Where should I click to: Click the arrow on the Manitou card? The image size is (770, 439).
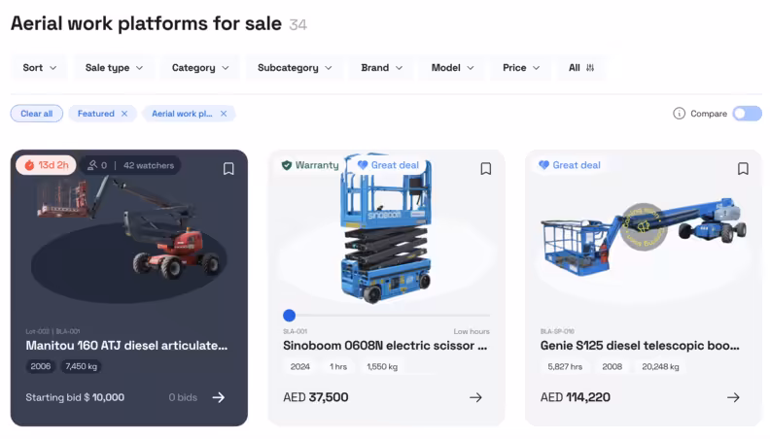pos(219,397)
